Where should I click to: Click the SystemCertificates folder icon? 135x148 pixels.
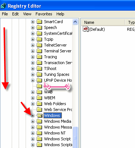tap(39, 33)
